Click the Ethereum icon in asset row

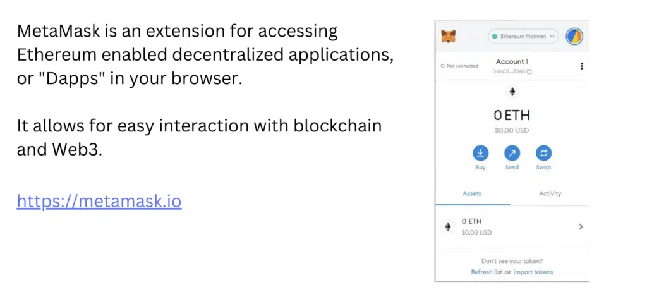pyautogui.click(x=447, y=227)
